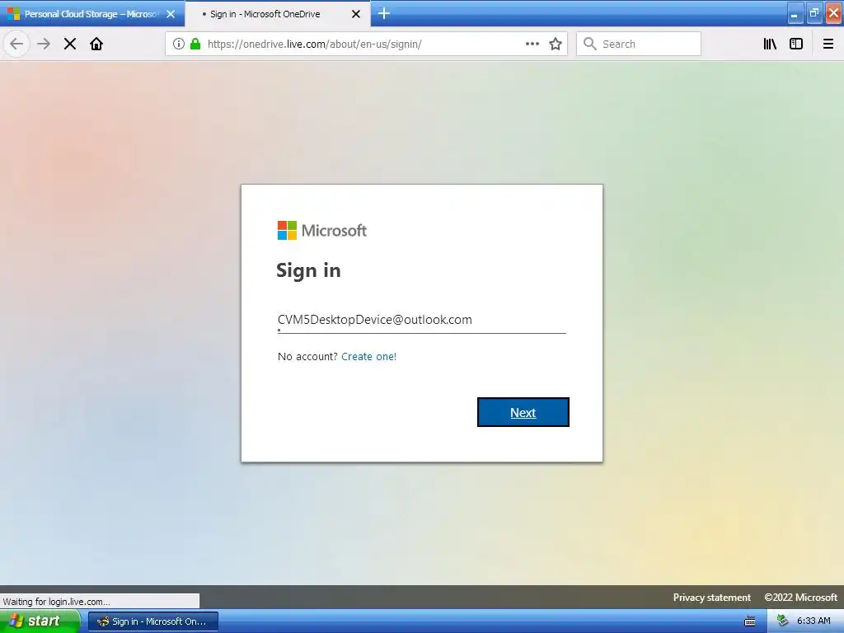Toggle the sidebar view icon

pyautogui.click(x=796, y=44)
